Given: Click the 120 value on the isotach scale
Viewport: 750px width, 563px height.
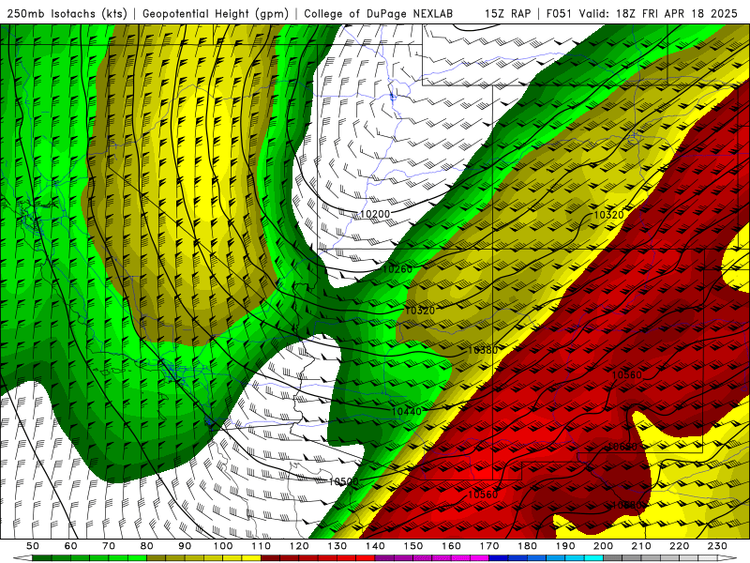Looking at the screenshot, I should coord(299,546).
